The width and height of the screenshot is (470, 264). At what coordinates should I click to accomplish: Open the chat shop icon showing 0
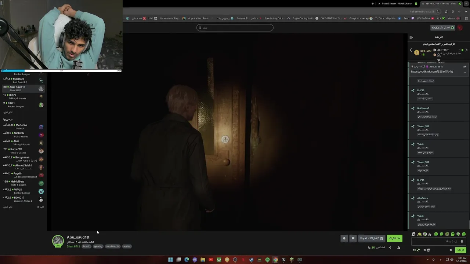pos(427,250)
